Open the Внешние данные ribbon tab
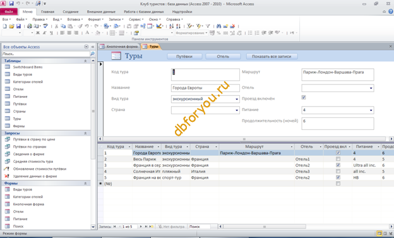Viewport: 394px width, 238px height. 101,11
